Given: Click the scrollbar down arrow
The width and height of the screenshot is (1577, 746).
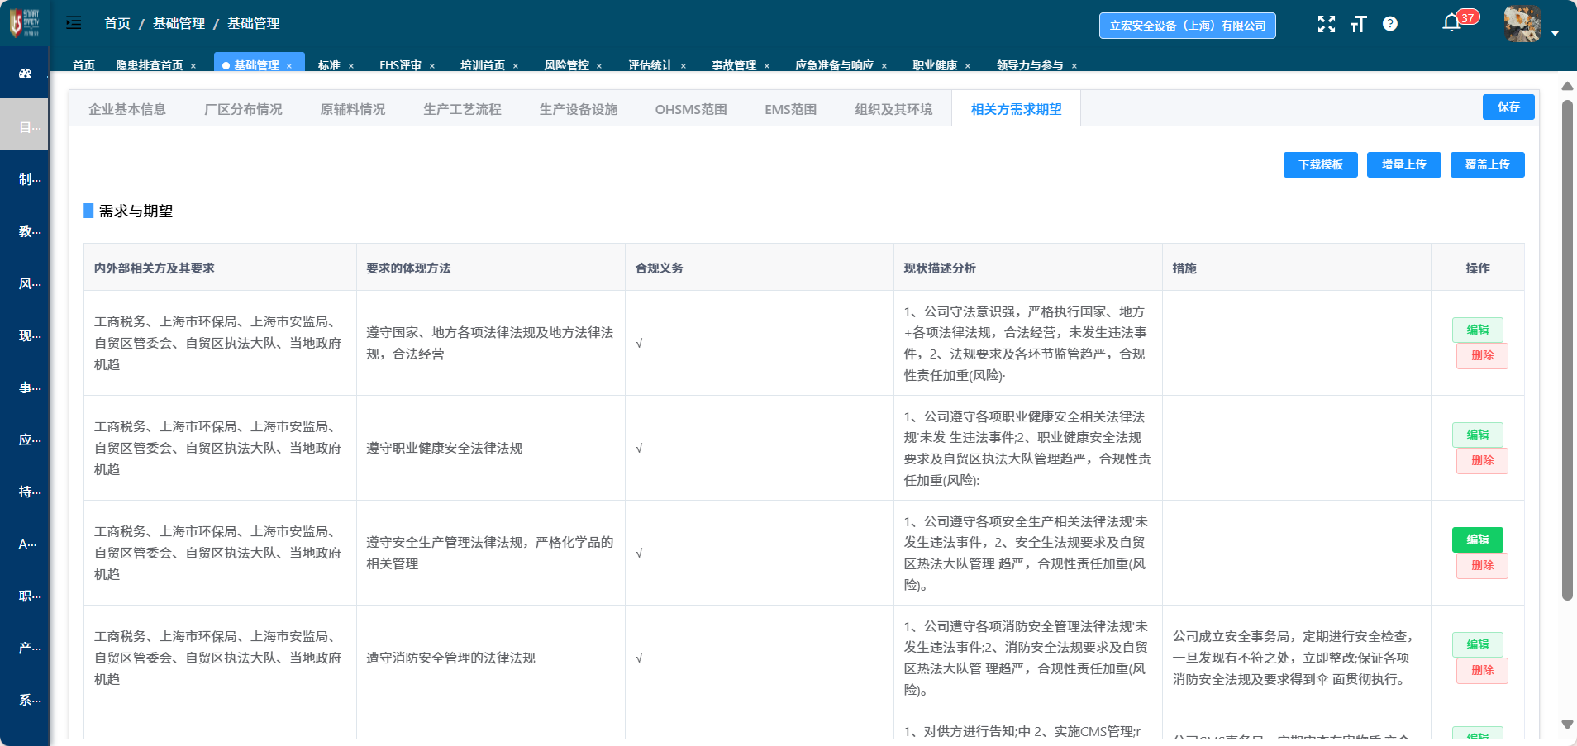Looking at the screenshot, I should pos(1567,725).
